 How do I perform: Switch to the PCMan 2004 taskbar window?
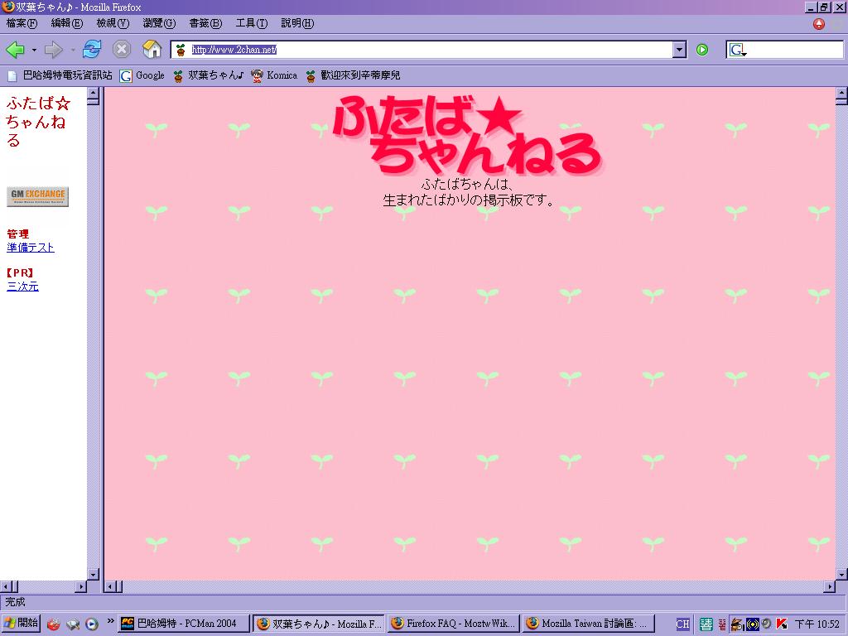(x=184, y=624)
